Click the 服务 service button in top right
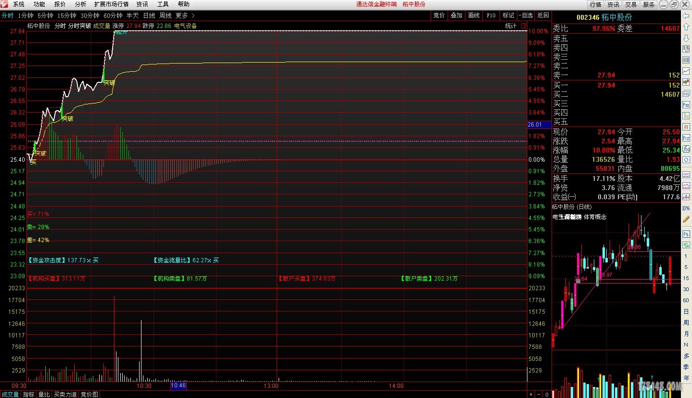The image size is (692, 398). click(x=649, y=4)
